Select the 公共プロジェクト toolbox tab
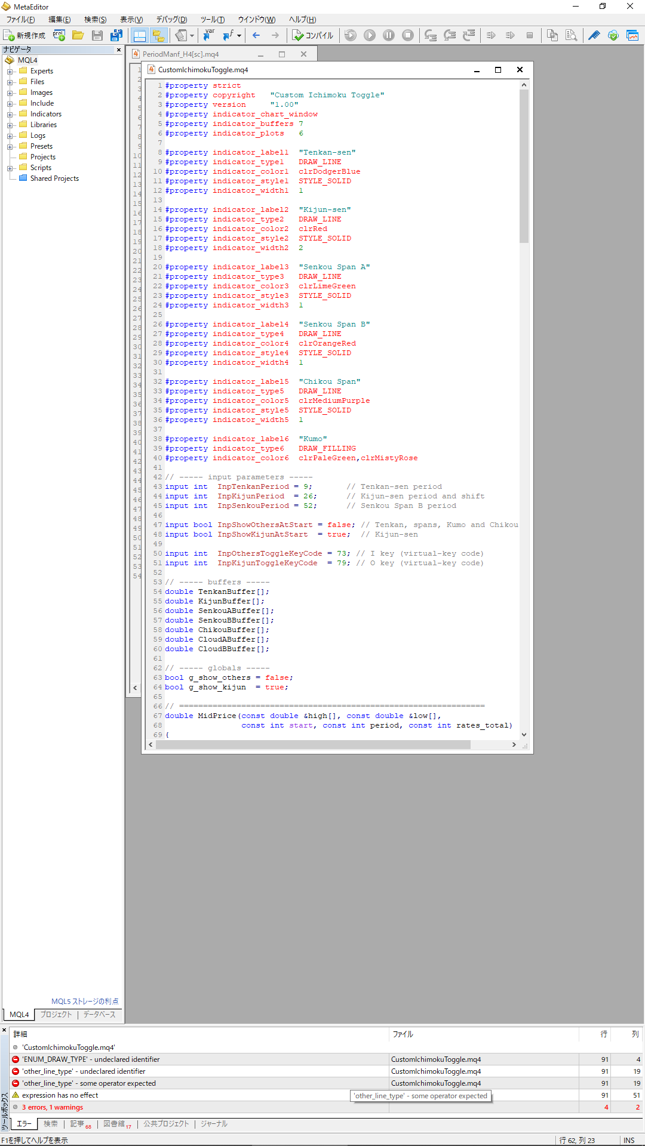Image resolution: width=645 pixels, height=1146 pixels. point(166,1124)
